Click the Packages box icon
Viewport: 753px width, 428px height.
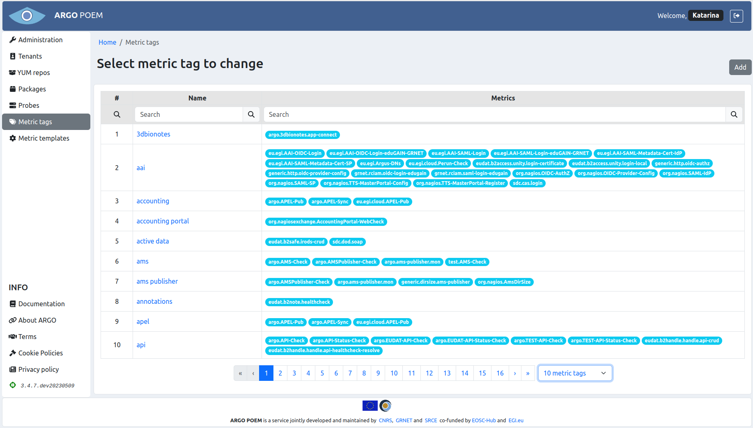[x=12, y=89]
